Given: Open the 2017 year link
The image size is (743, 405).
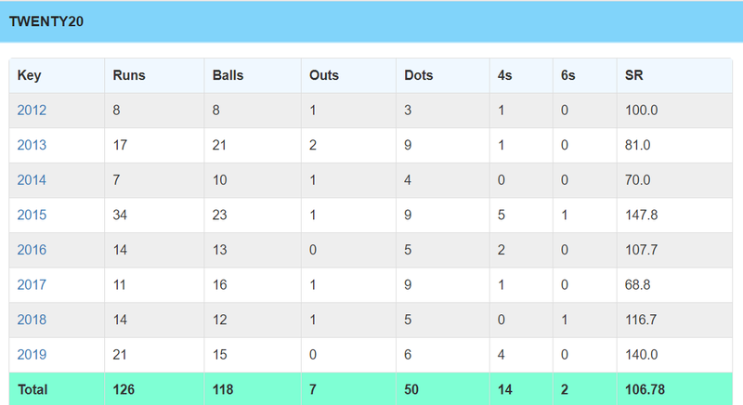Looking at the screenshot, I should (32, 284).
